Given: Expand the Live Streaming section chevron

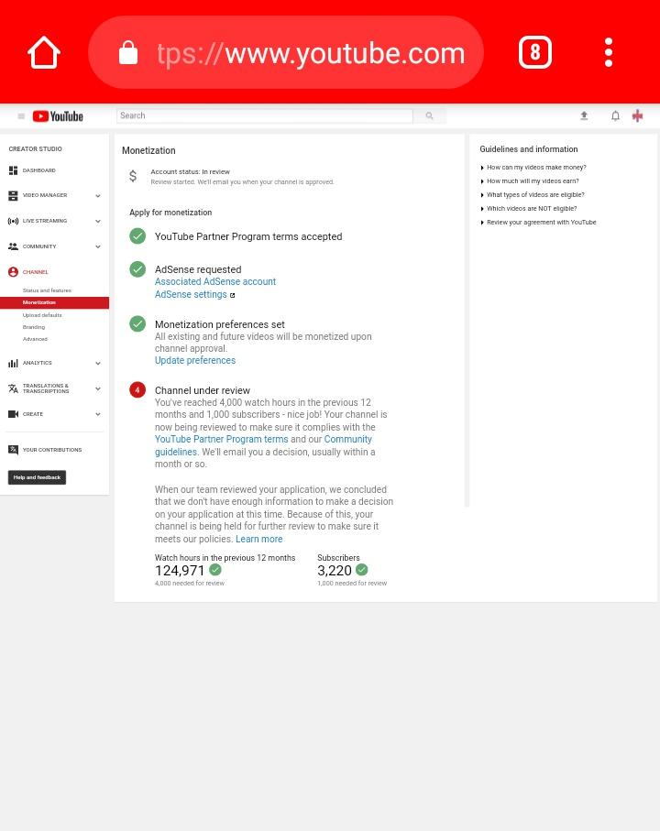Looking at the screenshot, I should (98, 221).
